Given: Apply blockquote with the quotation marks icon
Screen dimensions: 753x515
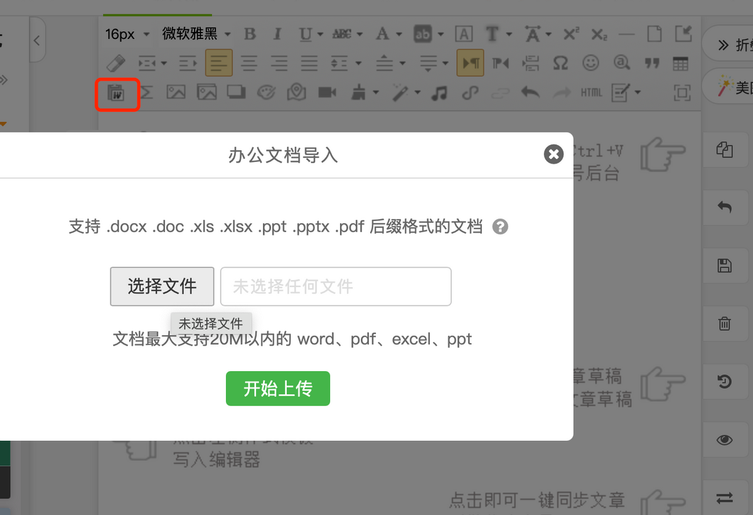Looking at the screenshot, I should coord(651,63).
